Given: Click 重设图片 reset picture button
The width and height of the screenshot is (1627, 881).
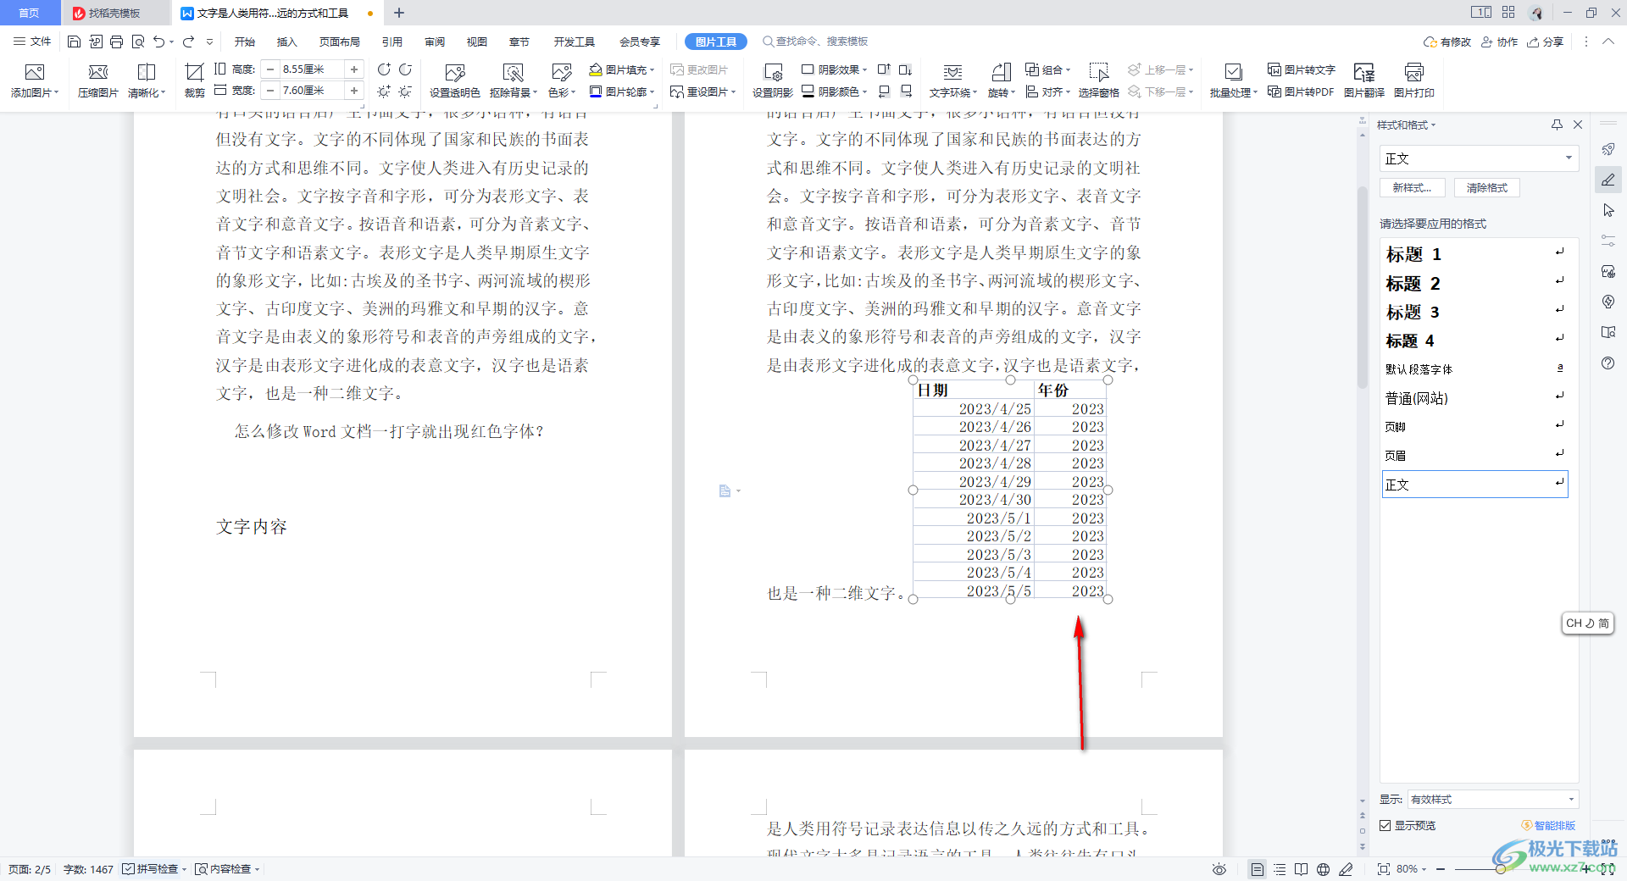Looking at the screenshot, I should point(703,91).
